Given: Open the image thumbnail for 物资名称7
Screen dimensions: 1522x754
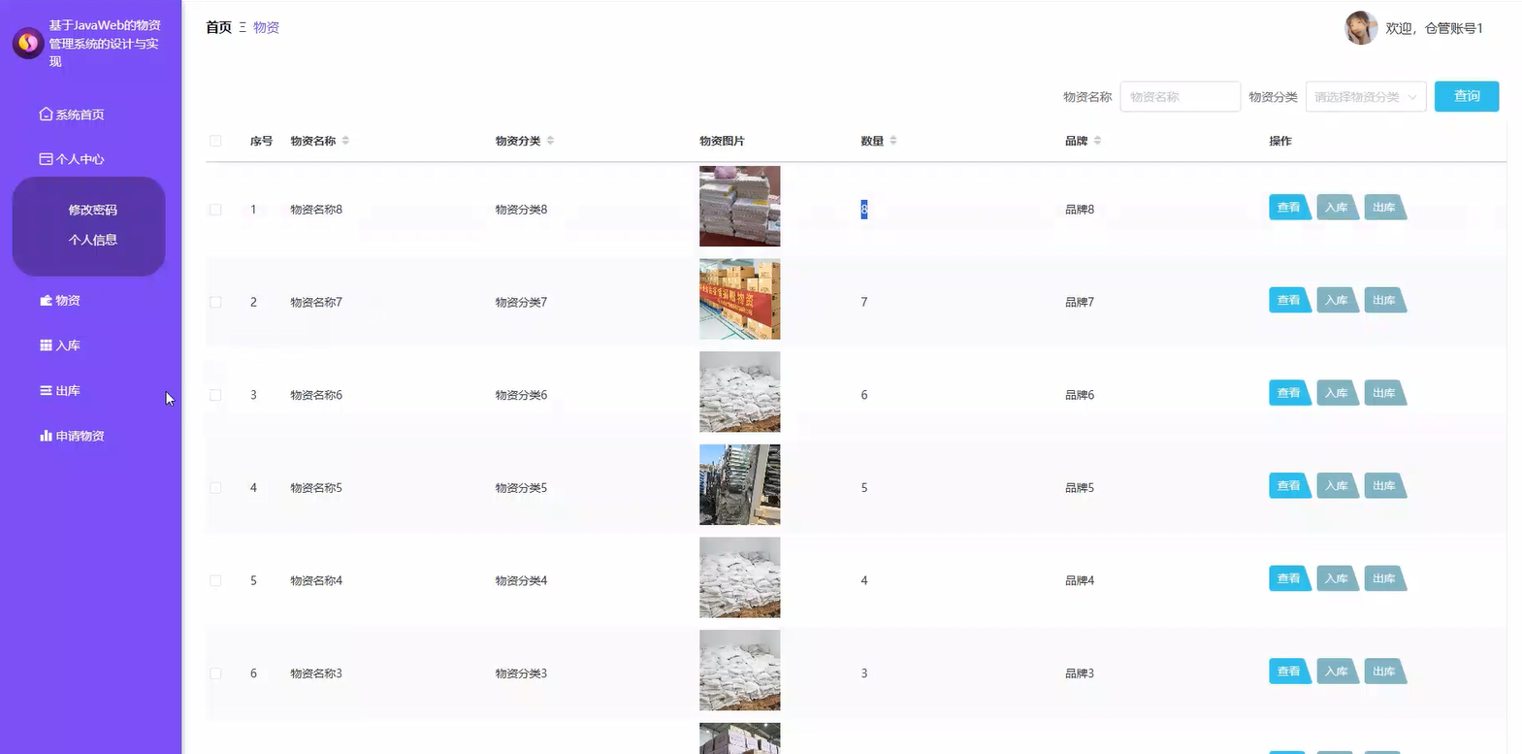Looking at the screenshot, I should (739, 299).
